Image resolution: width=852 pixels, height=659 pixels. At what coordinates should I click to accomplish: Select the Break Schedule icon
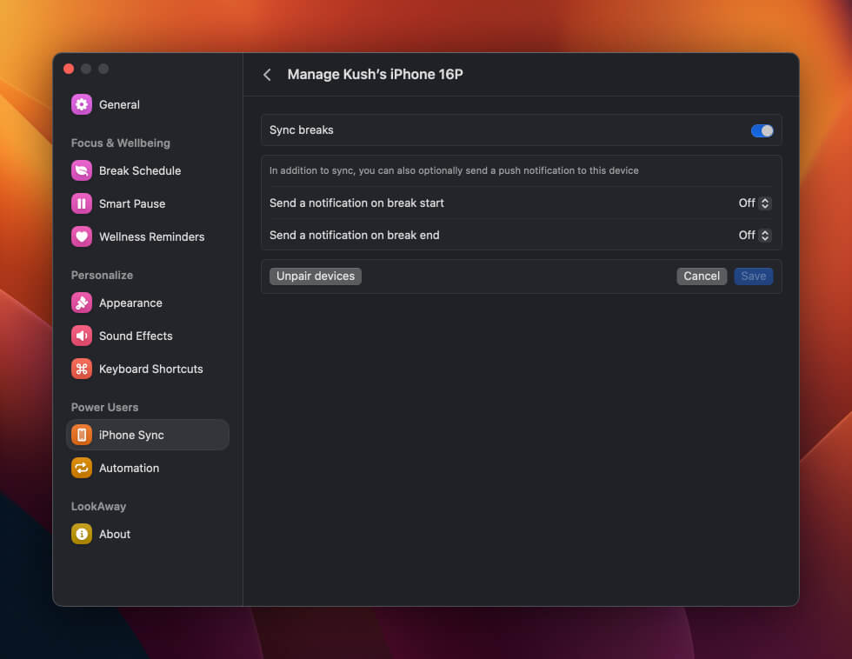[81, 170]
